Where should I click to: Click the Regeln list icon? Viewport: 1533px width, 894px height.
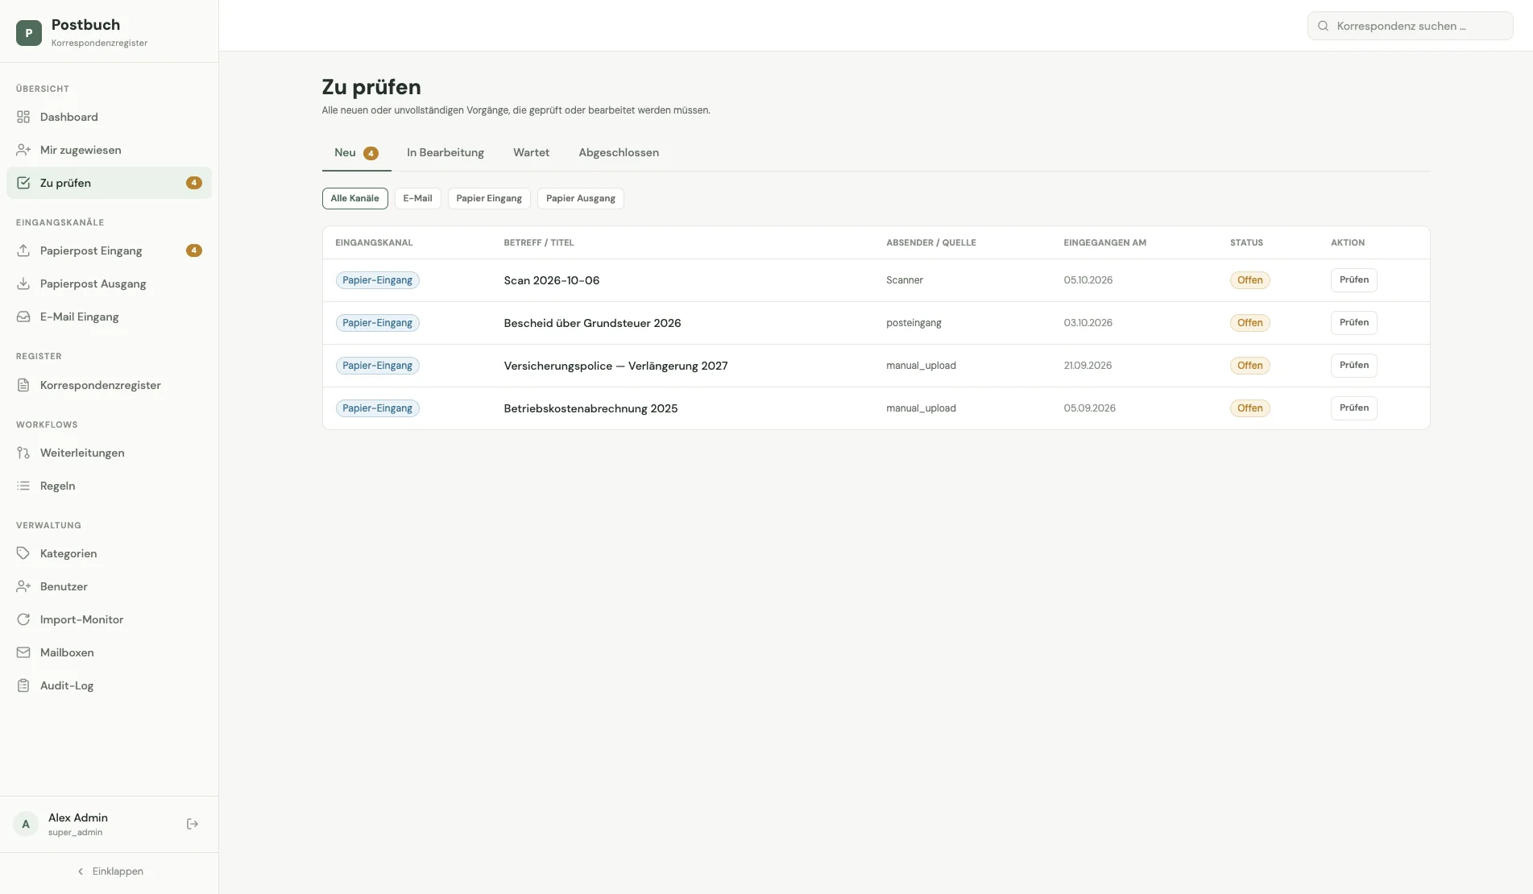(23, 486)
